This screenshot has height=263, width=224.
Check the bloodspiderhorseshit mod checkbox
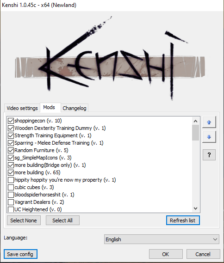point(11,195)
